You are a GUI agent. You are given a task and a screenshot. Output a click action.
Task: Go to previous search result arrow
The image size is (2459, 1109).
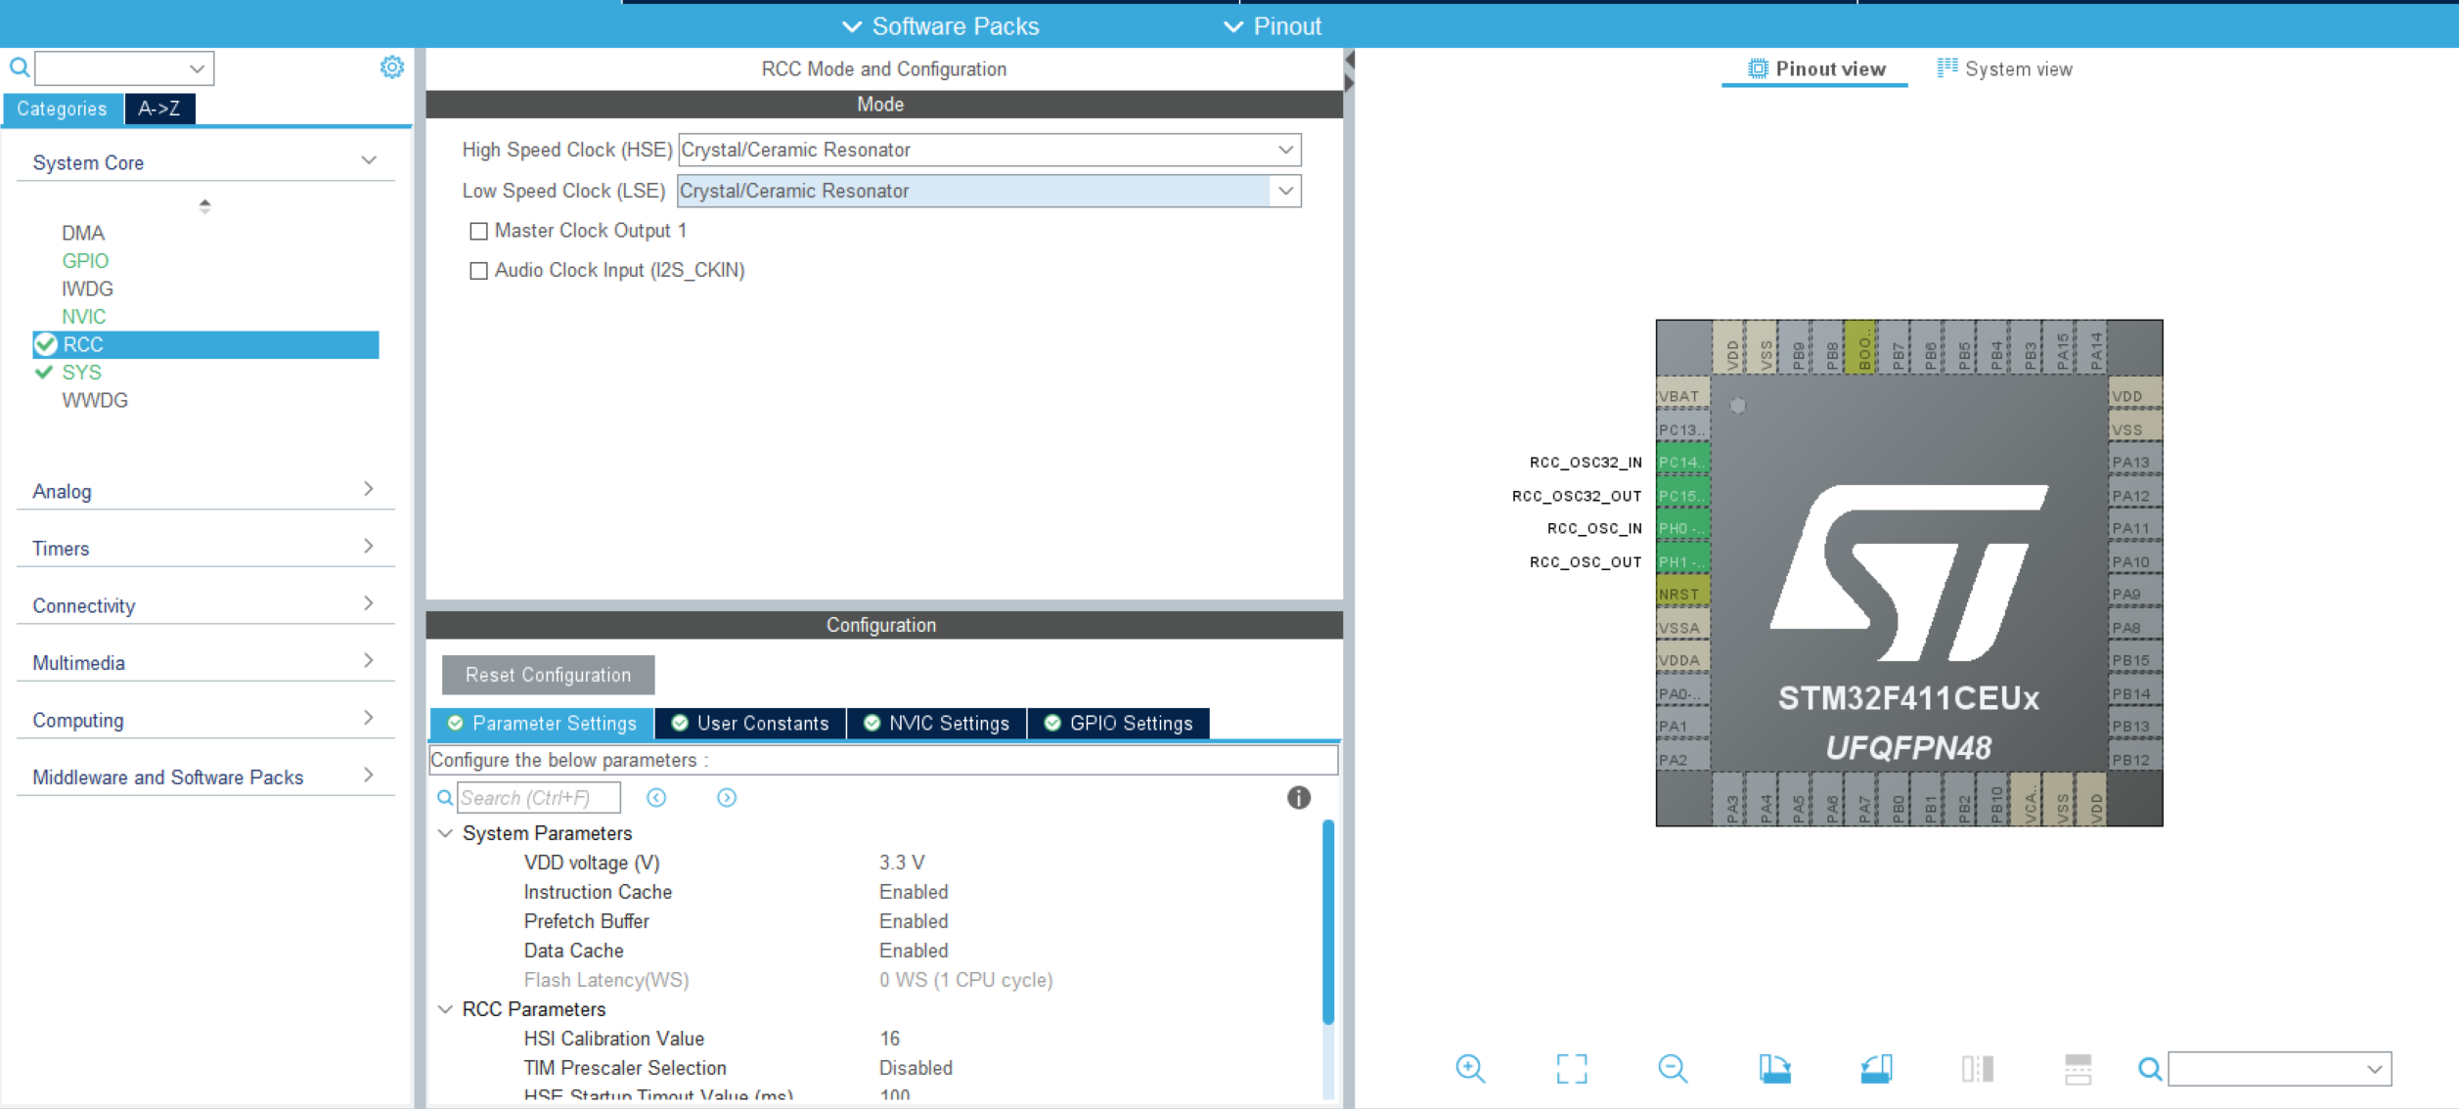click(656, 798)
